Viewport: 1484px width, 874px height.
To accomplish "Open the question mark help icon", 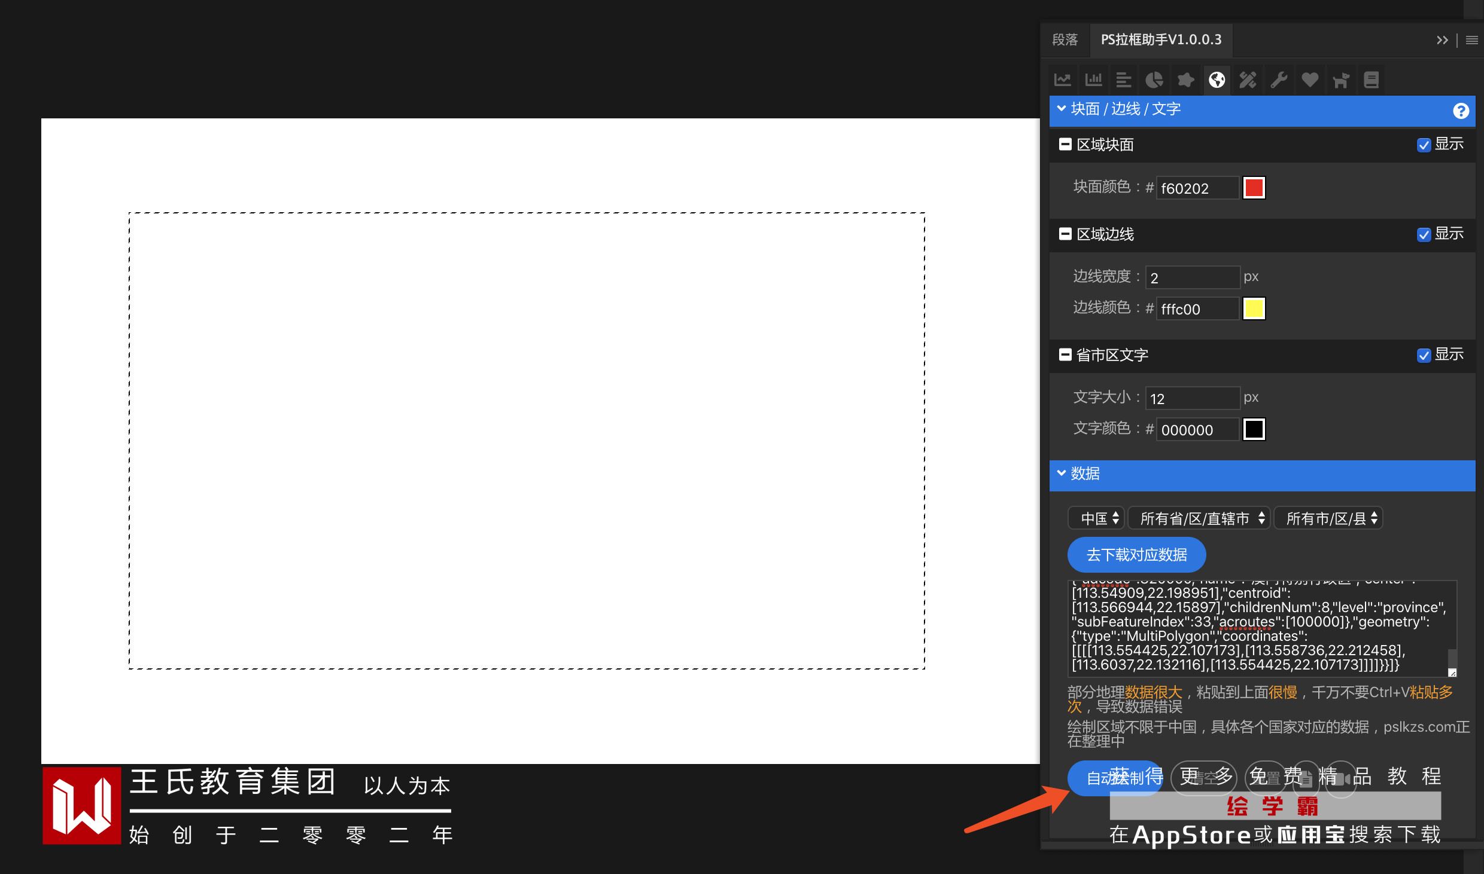I will (x=1461, y=111).
